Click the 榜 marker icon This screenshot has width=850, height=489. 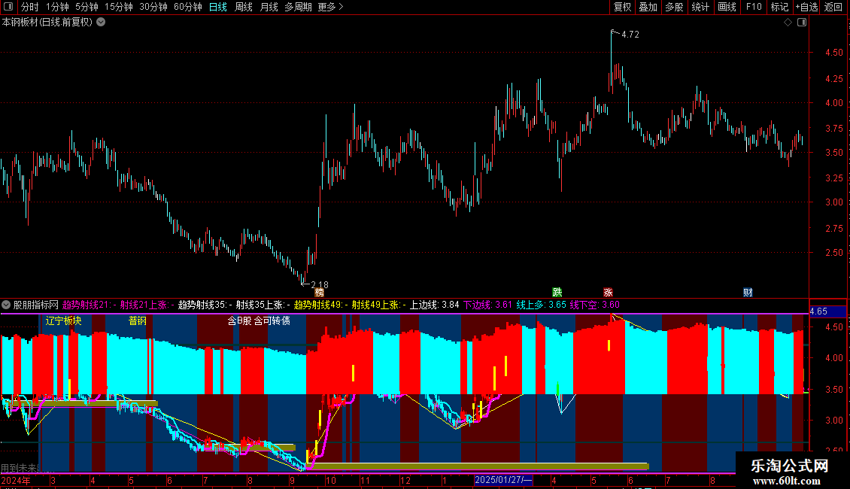tap(319, 293)
